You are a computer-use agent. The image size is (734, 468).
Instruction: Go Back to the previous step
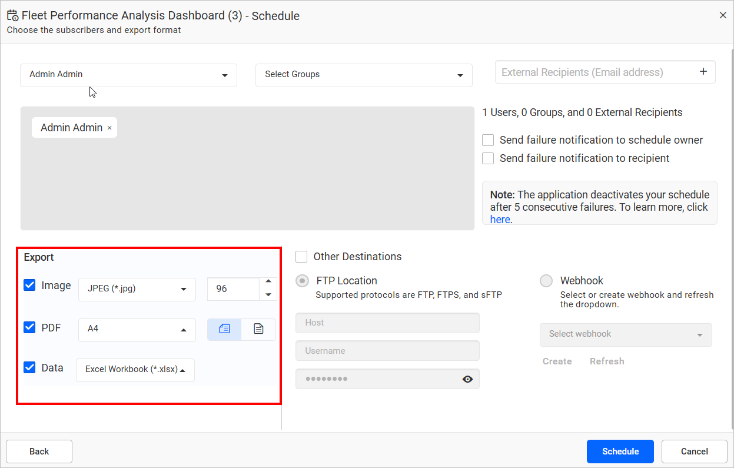pos(39,452)
